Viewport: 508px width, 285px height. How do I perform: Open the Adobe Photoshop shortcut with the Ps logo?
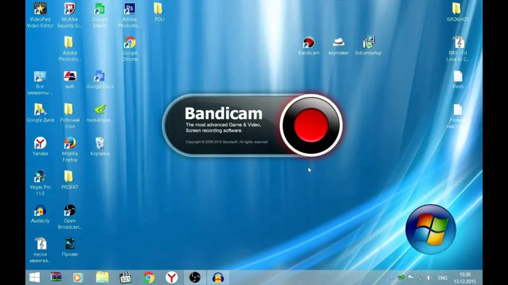(129, 15)
